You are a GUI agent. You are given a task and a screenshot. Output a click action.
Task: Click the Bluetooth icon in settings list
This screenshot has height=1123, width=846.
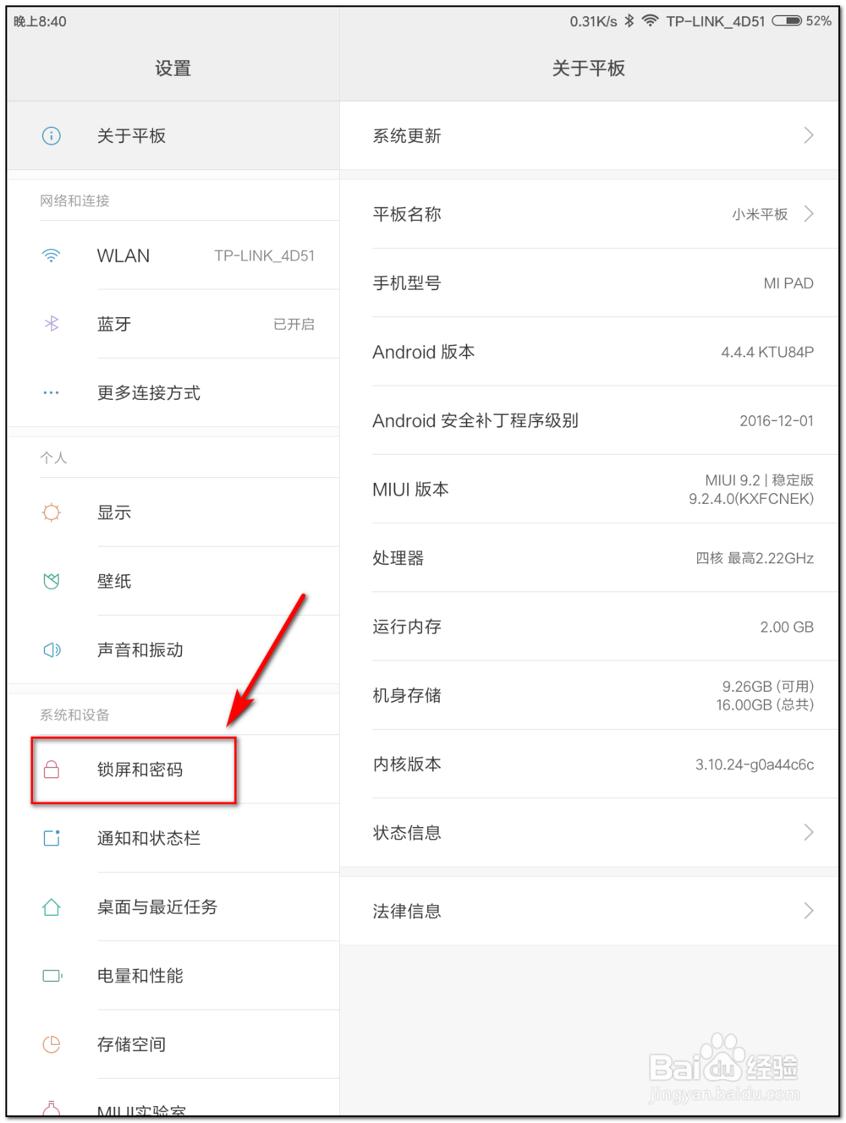click(52, 324)
